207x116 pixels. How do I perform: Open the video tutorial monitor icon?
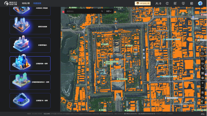[x=183, y=3]
